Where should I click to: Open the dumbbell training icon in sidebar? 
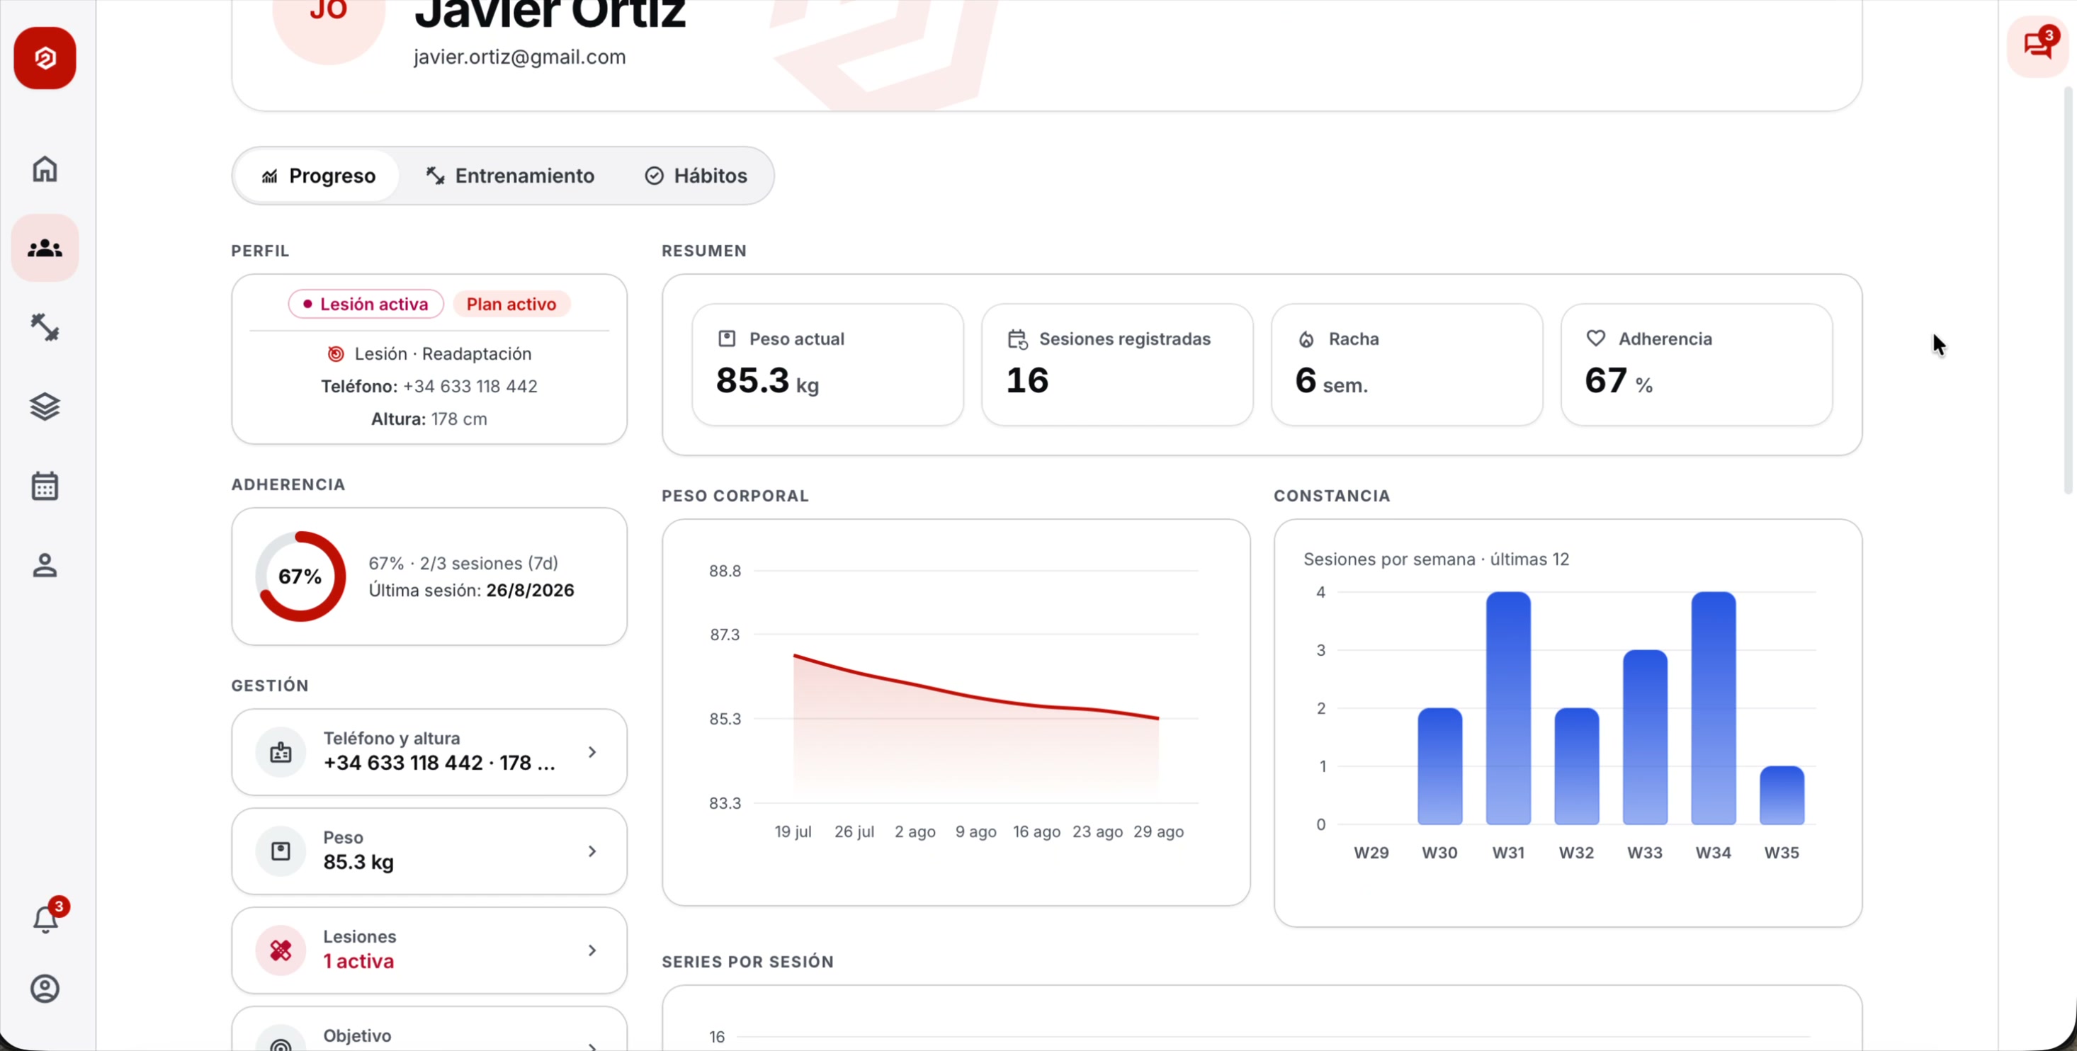[45, 327]
